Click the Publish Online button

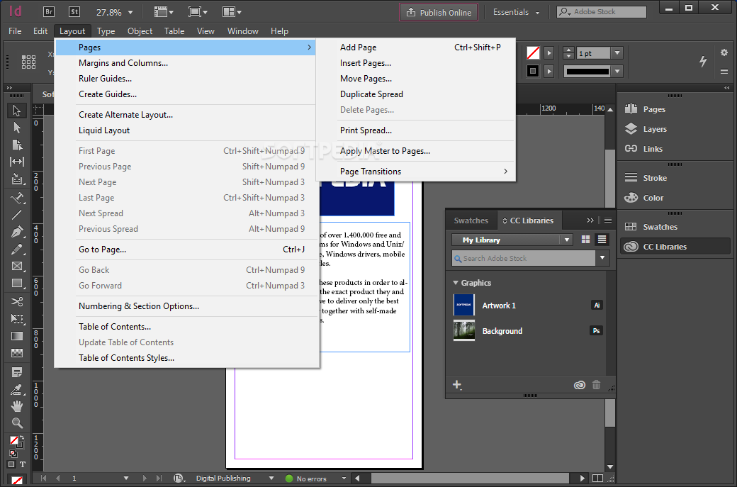[x=439, y=12]
